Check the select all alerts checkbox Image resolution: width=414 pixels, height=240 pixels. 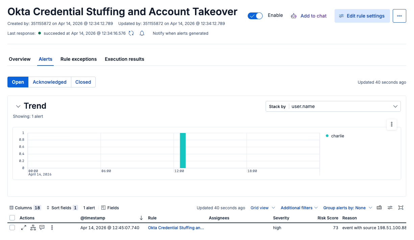tap(12, 218)
